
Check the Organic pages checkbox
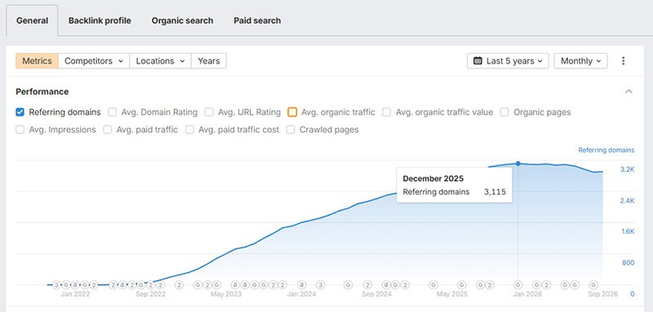click(504, 112)
